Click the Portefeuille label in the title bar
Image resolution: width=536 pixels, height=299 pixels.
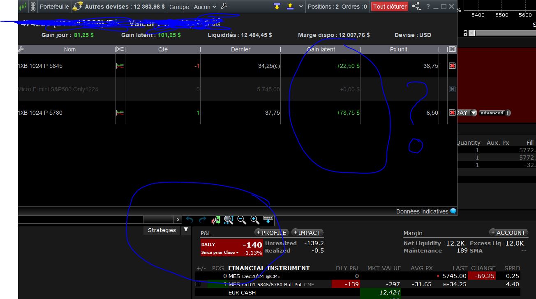tap(55, 7)
